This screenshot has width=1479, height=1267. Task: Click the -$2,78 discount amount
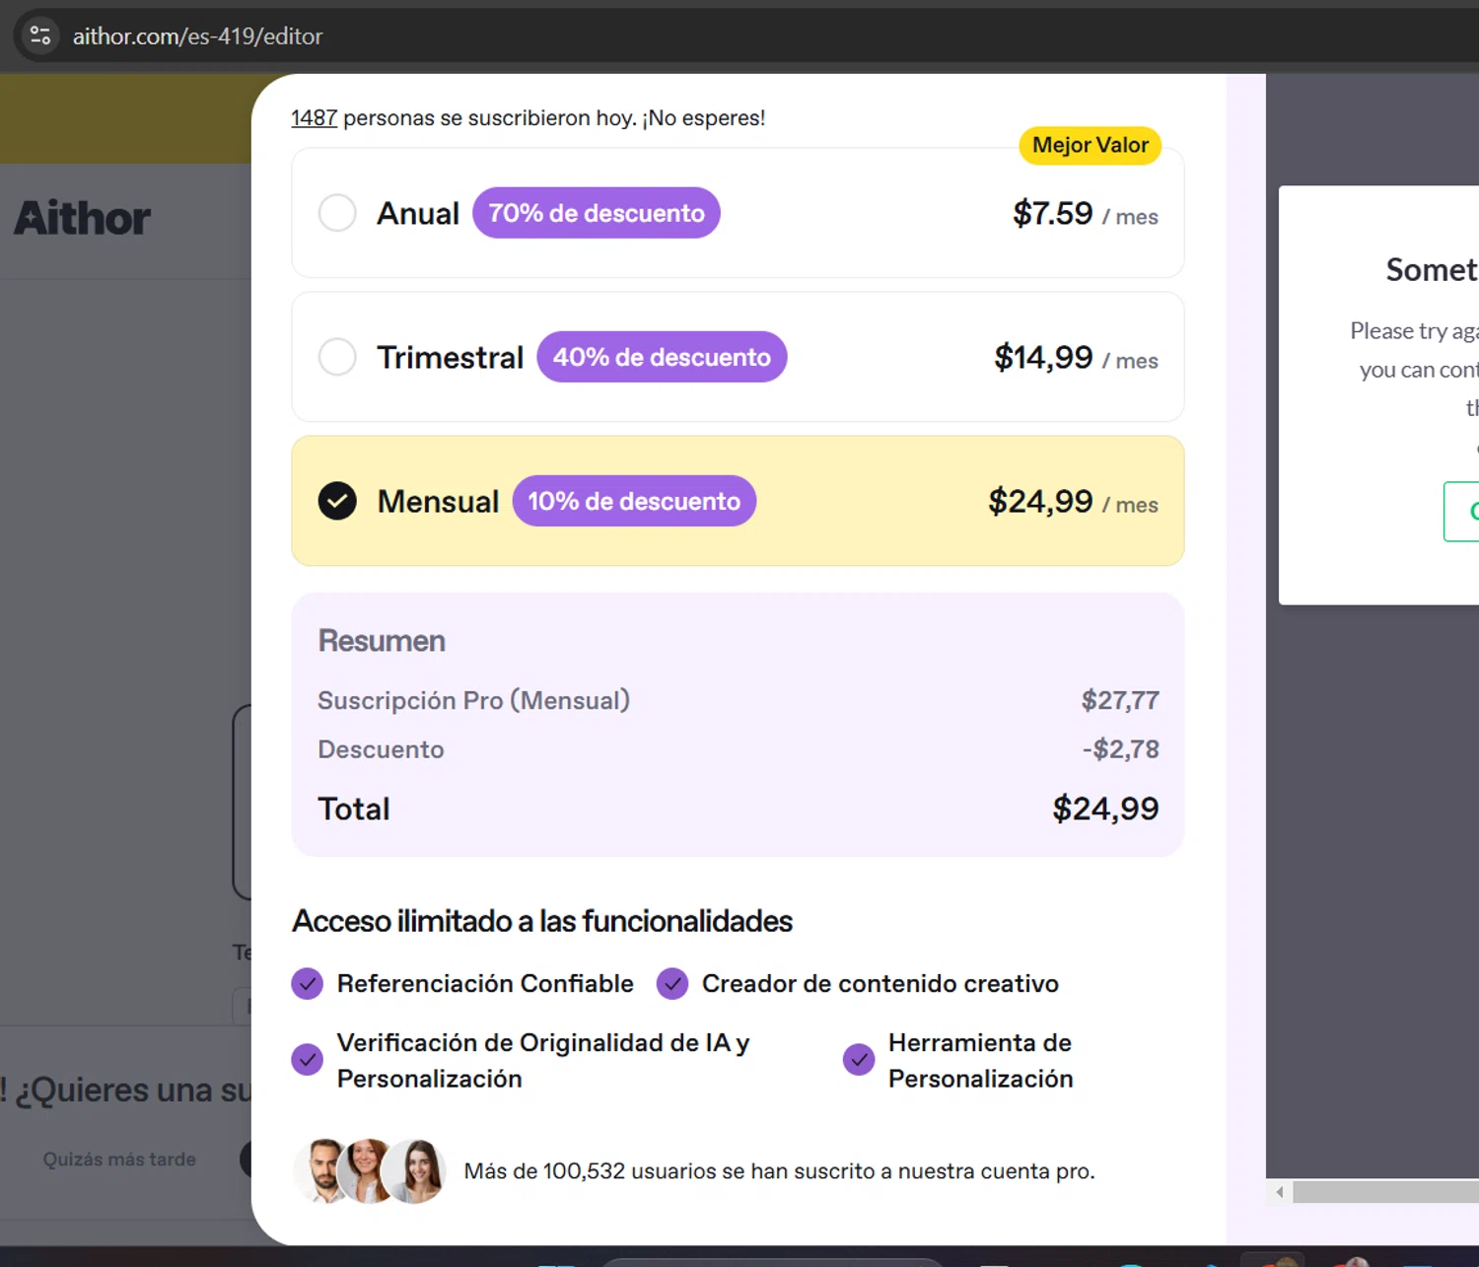(x=1121, y=749)
